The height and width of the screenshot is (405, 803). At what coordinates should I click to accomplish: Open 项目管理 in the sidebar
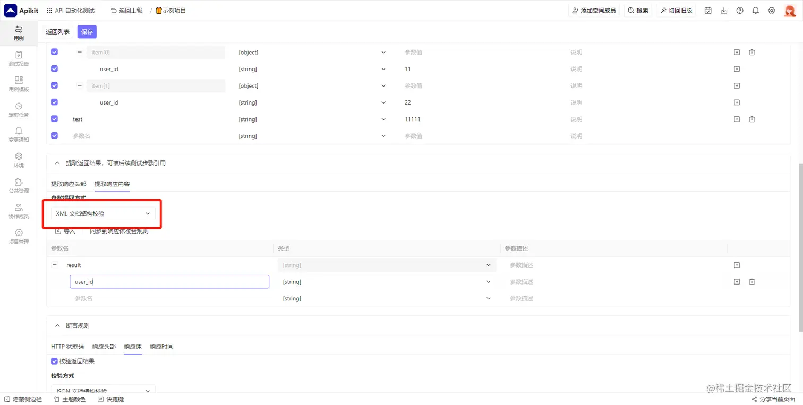click(19, 237)
